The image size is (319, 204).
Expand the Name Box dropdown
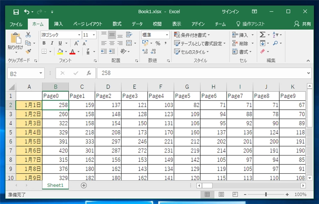pyautogui.click(x=40, y=73)
